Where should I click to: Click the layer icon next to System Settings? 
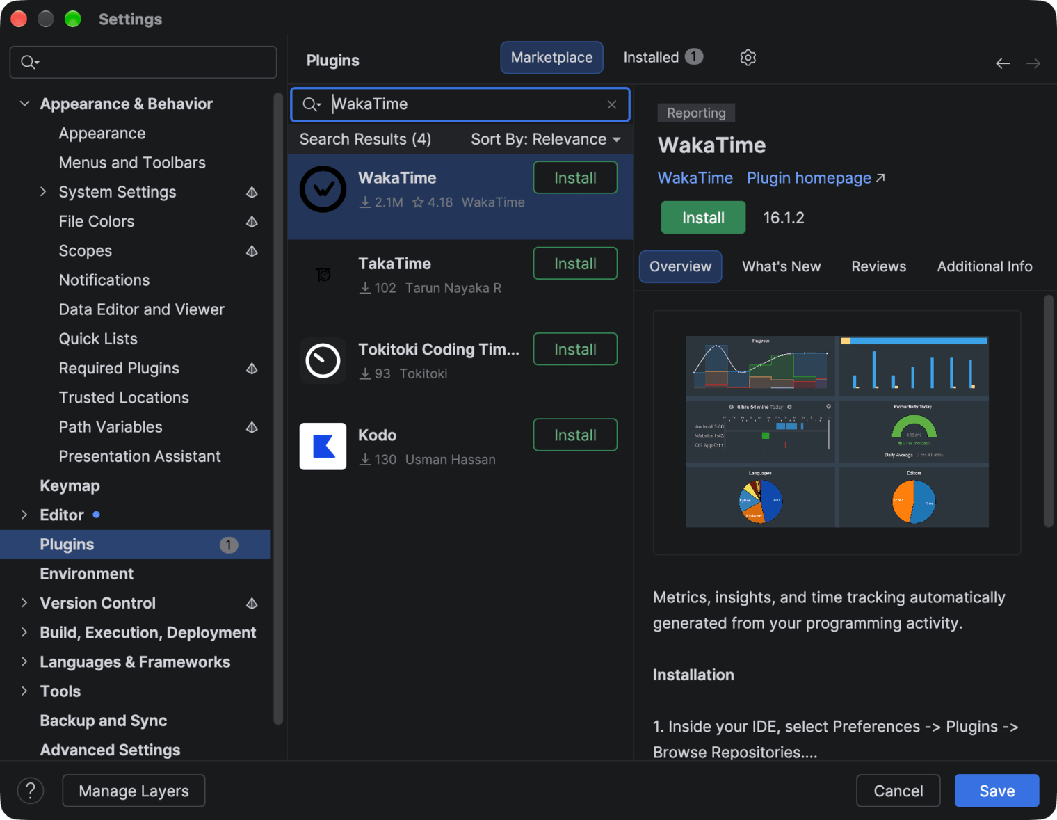coord(252,192)
